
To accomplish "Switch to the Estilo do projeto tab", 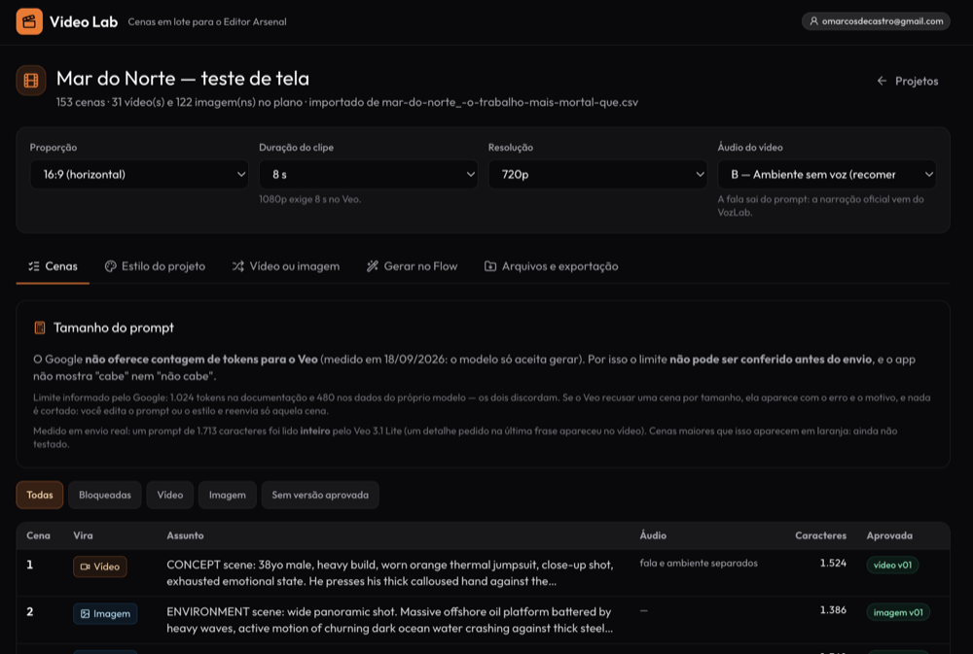I will click(155, 266).
